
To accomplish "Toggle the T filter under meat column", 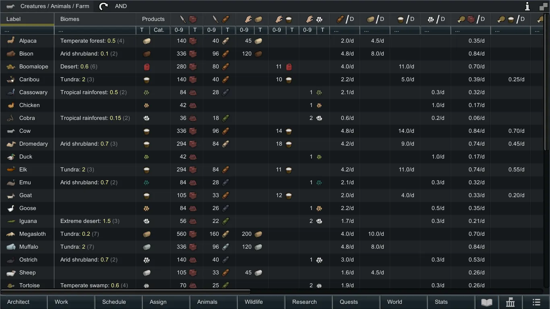I will tap(195, 30).
